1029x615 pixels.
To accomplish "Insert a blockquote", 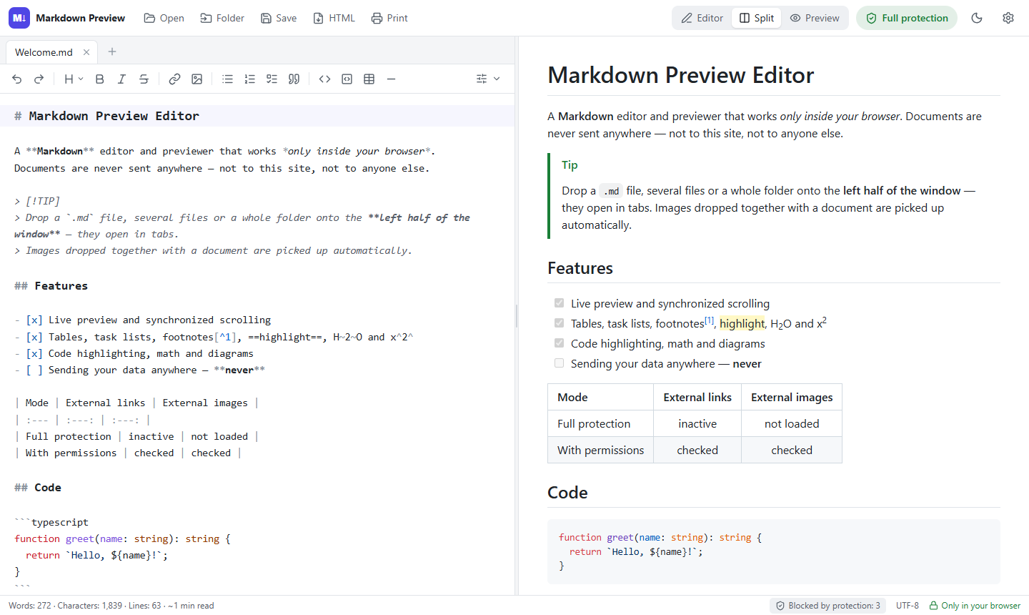I will click(x=294, y=79).
